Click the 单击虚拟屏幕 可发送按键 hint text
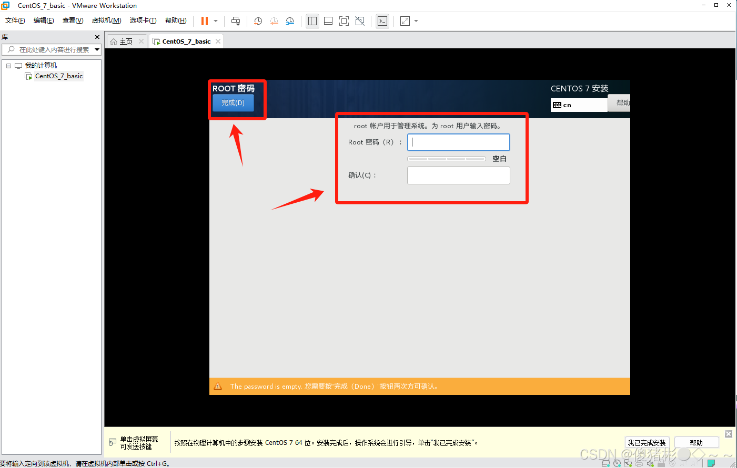737x468 pixels. pos(139,443)
